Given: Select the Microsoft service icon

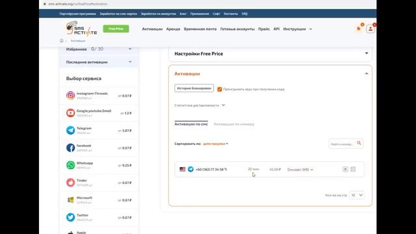Looking at the screenshot, I should click(71, 200).
